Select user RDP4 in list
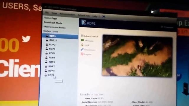This screenshot has height=106, width=189. 52,53
